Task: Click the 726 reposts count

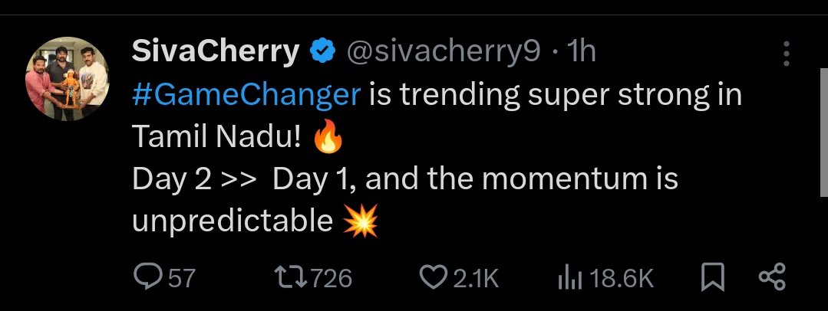Action: click(x=332, y=278)
